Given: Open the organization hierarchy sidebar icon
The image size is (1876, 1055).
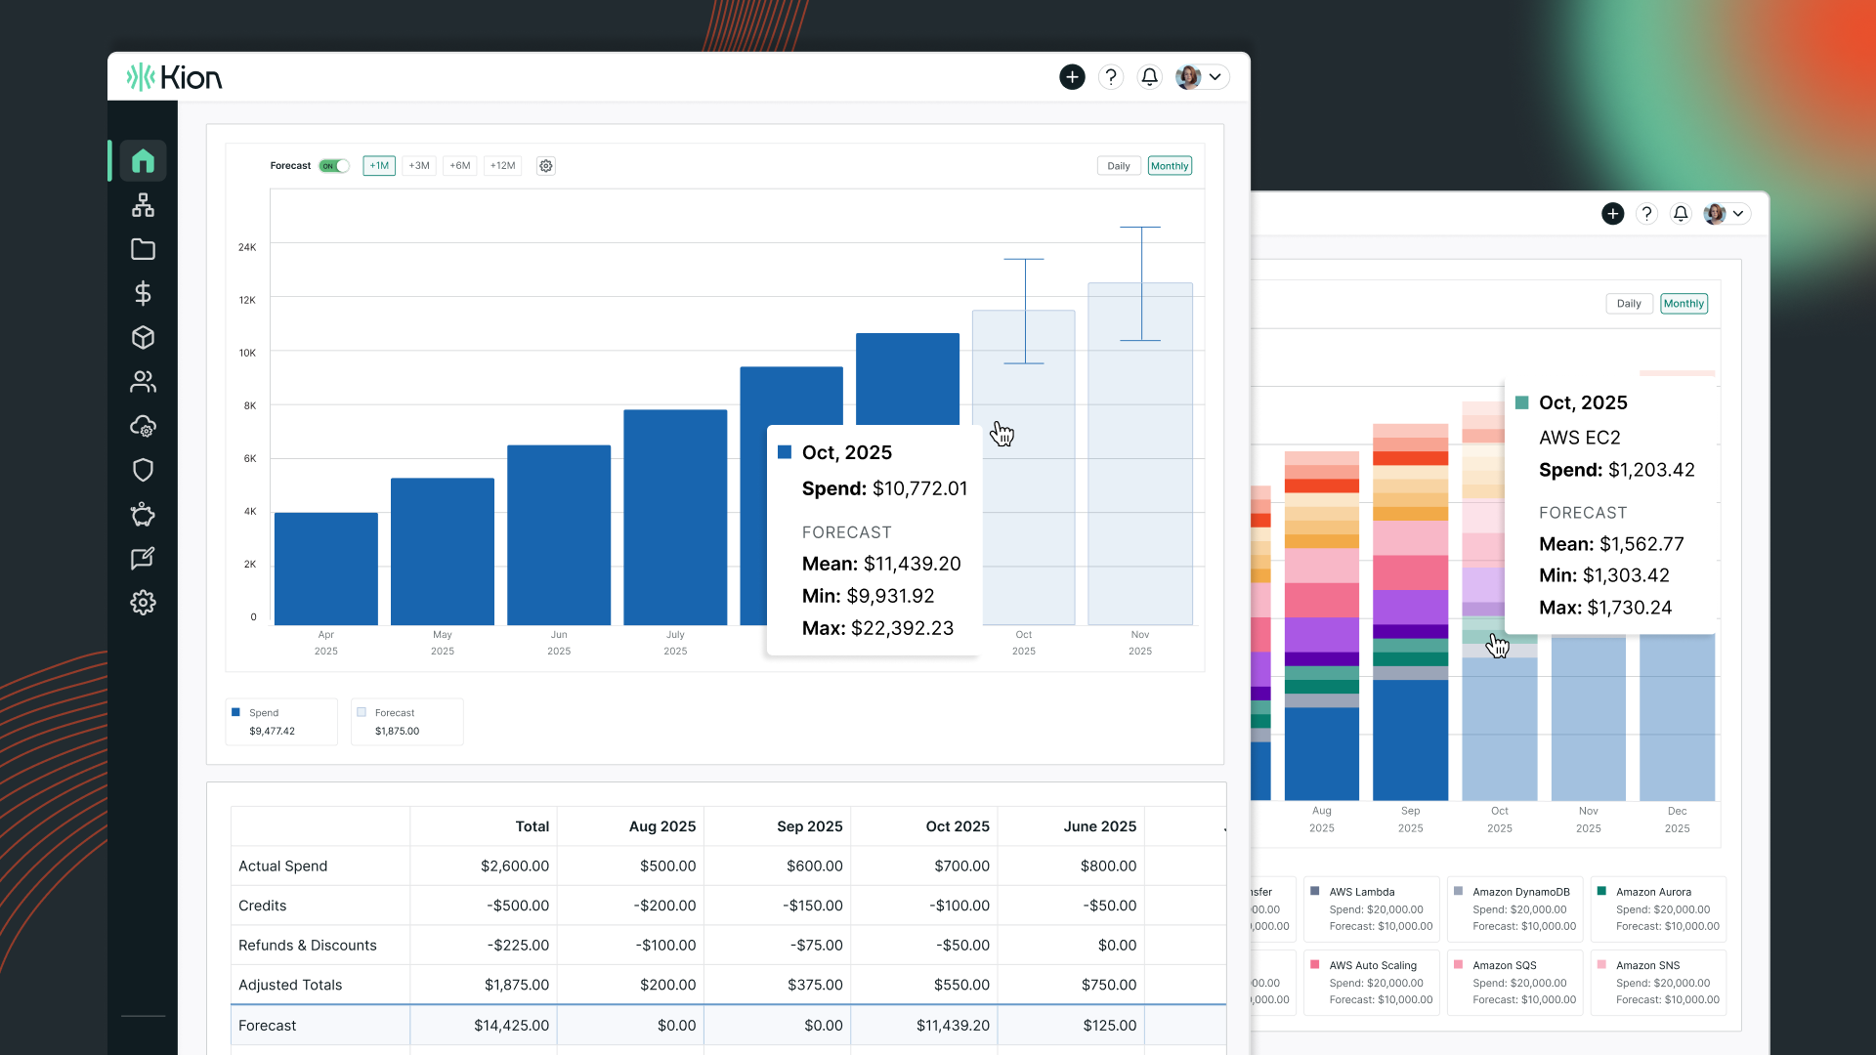Looking at the screenshot, I should pos(143,205).
